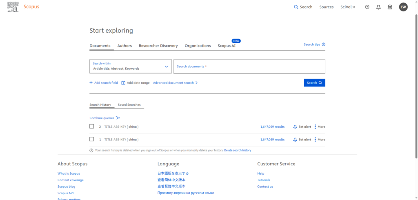
Task: Click the institution building icon
Action: click(x=390, y=7)
